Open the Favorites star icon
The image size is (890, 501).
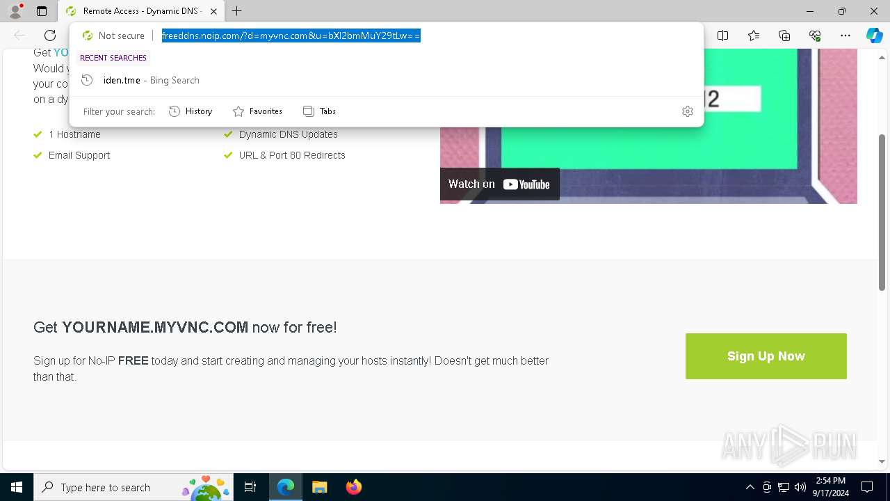pos(754,35)
